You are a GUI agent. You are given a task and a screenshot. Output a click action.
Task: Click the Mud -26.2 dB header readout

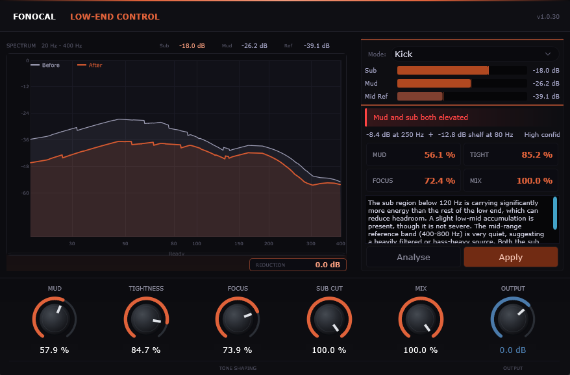(x=244, y=46)
